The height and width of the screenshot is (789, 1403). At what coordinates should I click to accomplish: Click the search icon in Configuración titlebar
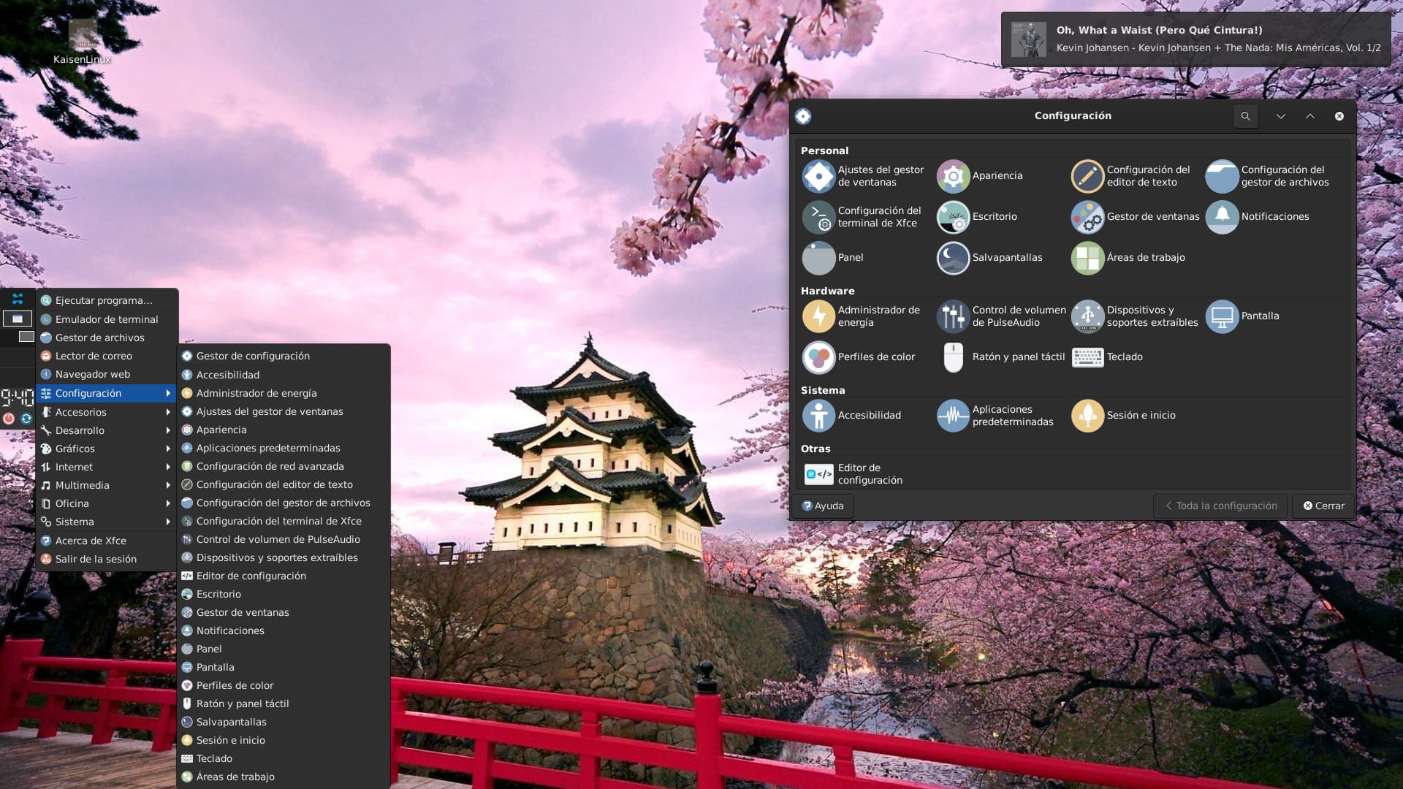pos(1245,116)
